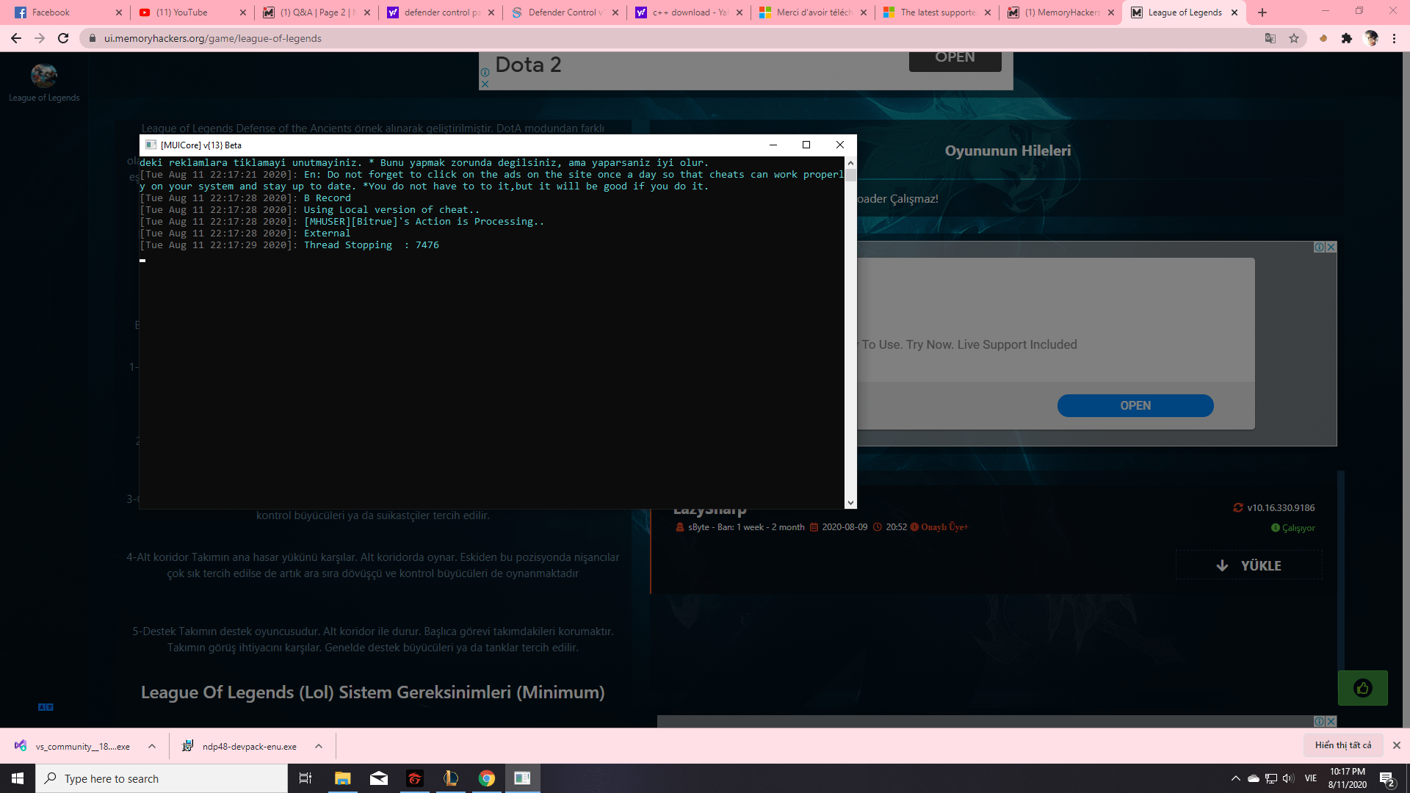Close the downloads bar
Viewport: 1410px width, 793px height.
pos(1396,745)
